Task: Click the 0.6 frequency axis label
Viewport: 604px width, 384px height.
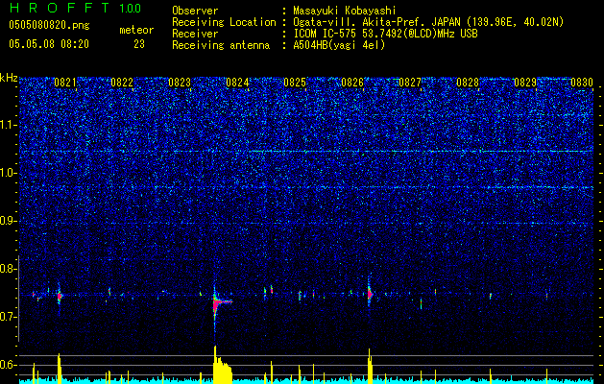Action: 9,365
